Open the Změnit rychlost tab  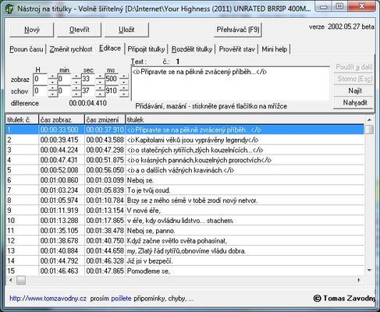click(71, 49)
